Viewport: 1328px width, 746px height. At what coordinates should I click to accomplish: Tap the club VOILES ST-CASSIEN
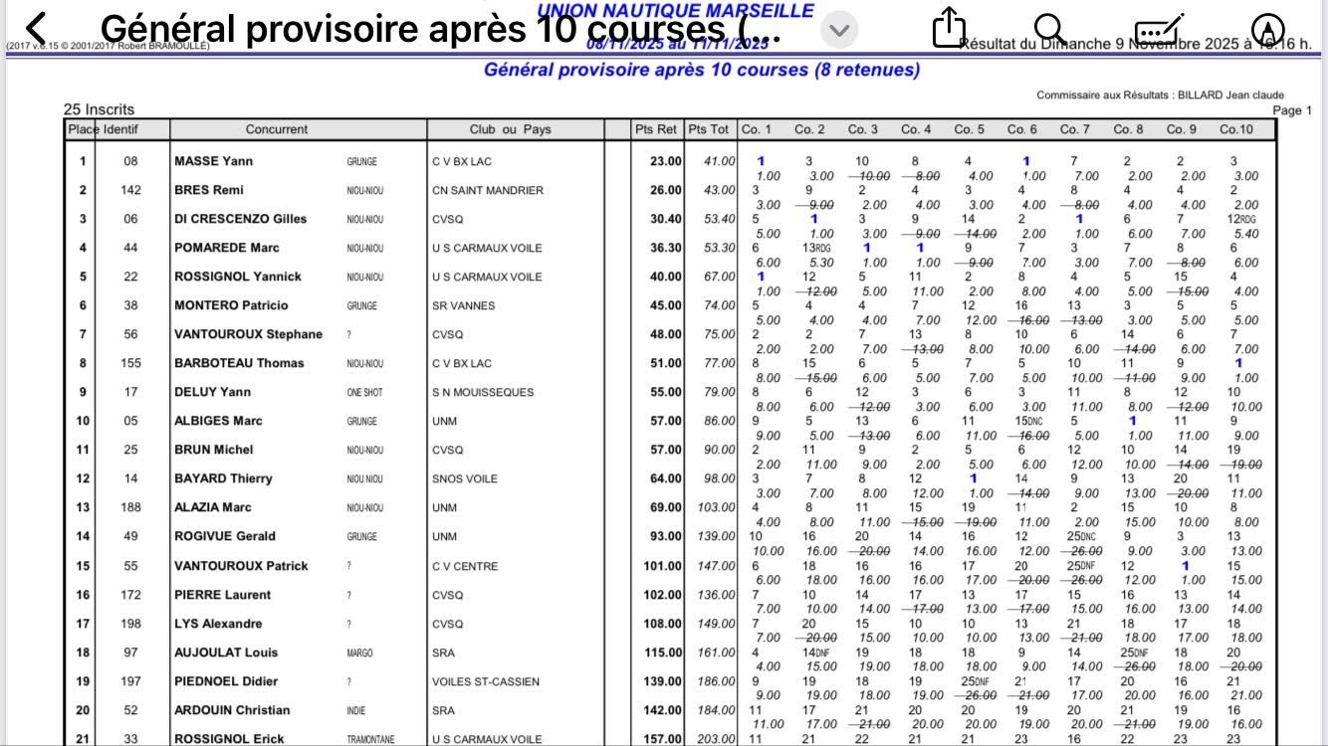pos(485,681)
